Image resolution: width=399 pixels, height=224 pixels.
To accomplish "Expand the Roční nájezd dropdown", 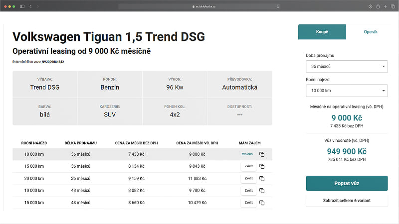I will pyautogui.click(x=347, y=91).
